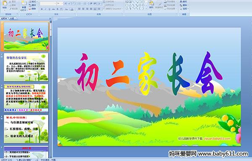This screenshot has height=161, width=252.
Task: Open the font size dropdown showing 54
Action: 60,3
